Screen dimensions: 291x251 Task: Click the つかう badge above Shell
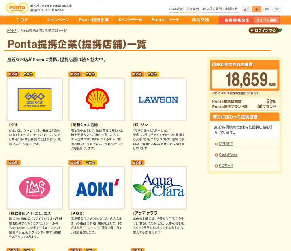(x=90, y=74)
